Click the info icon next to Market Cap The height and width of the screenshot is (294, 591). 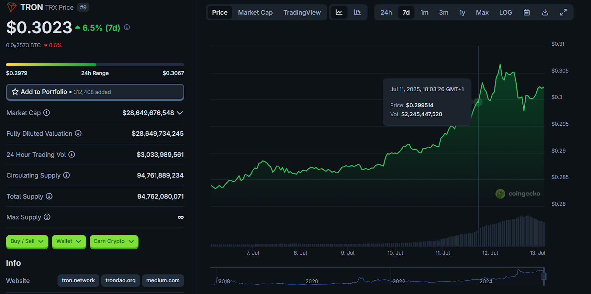pos(47,113)
